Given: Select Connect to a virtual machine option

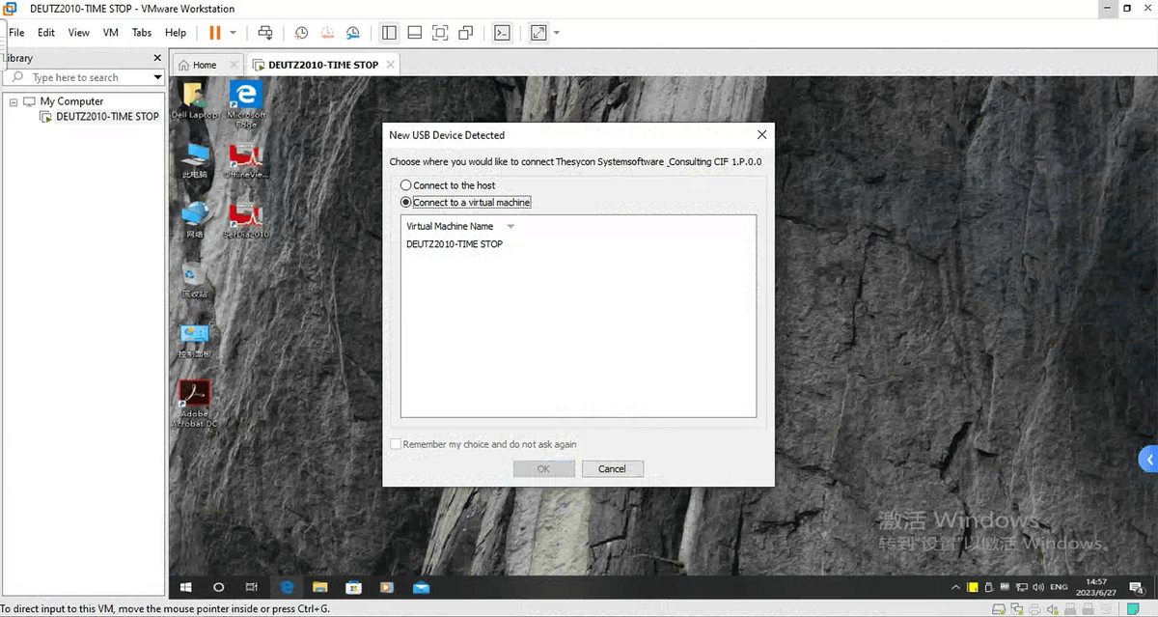Looking at the screenshot, I should 406,203.
